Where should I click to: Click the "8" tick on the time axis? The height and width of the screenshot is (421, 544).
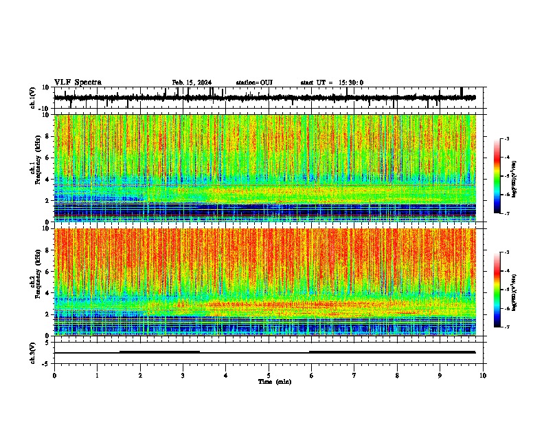click(397, 376)
